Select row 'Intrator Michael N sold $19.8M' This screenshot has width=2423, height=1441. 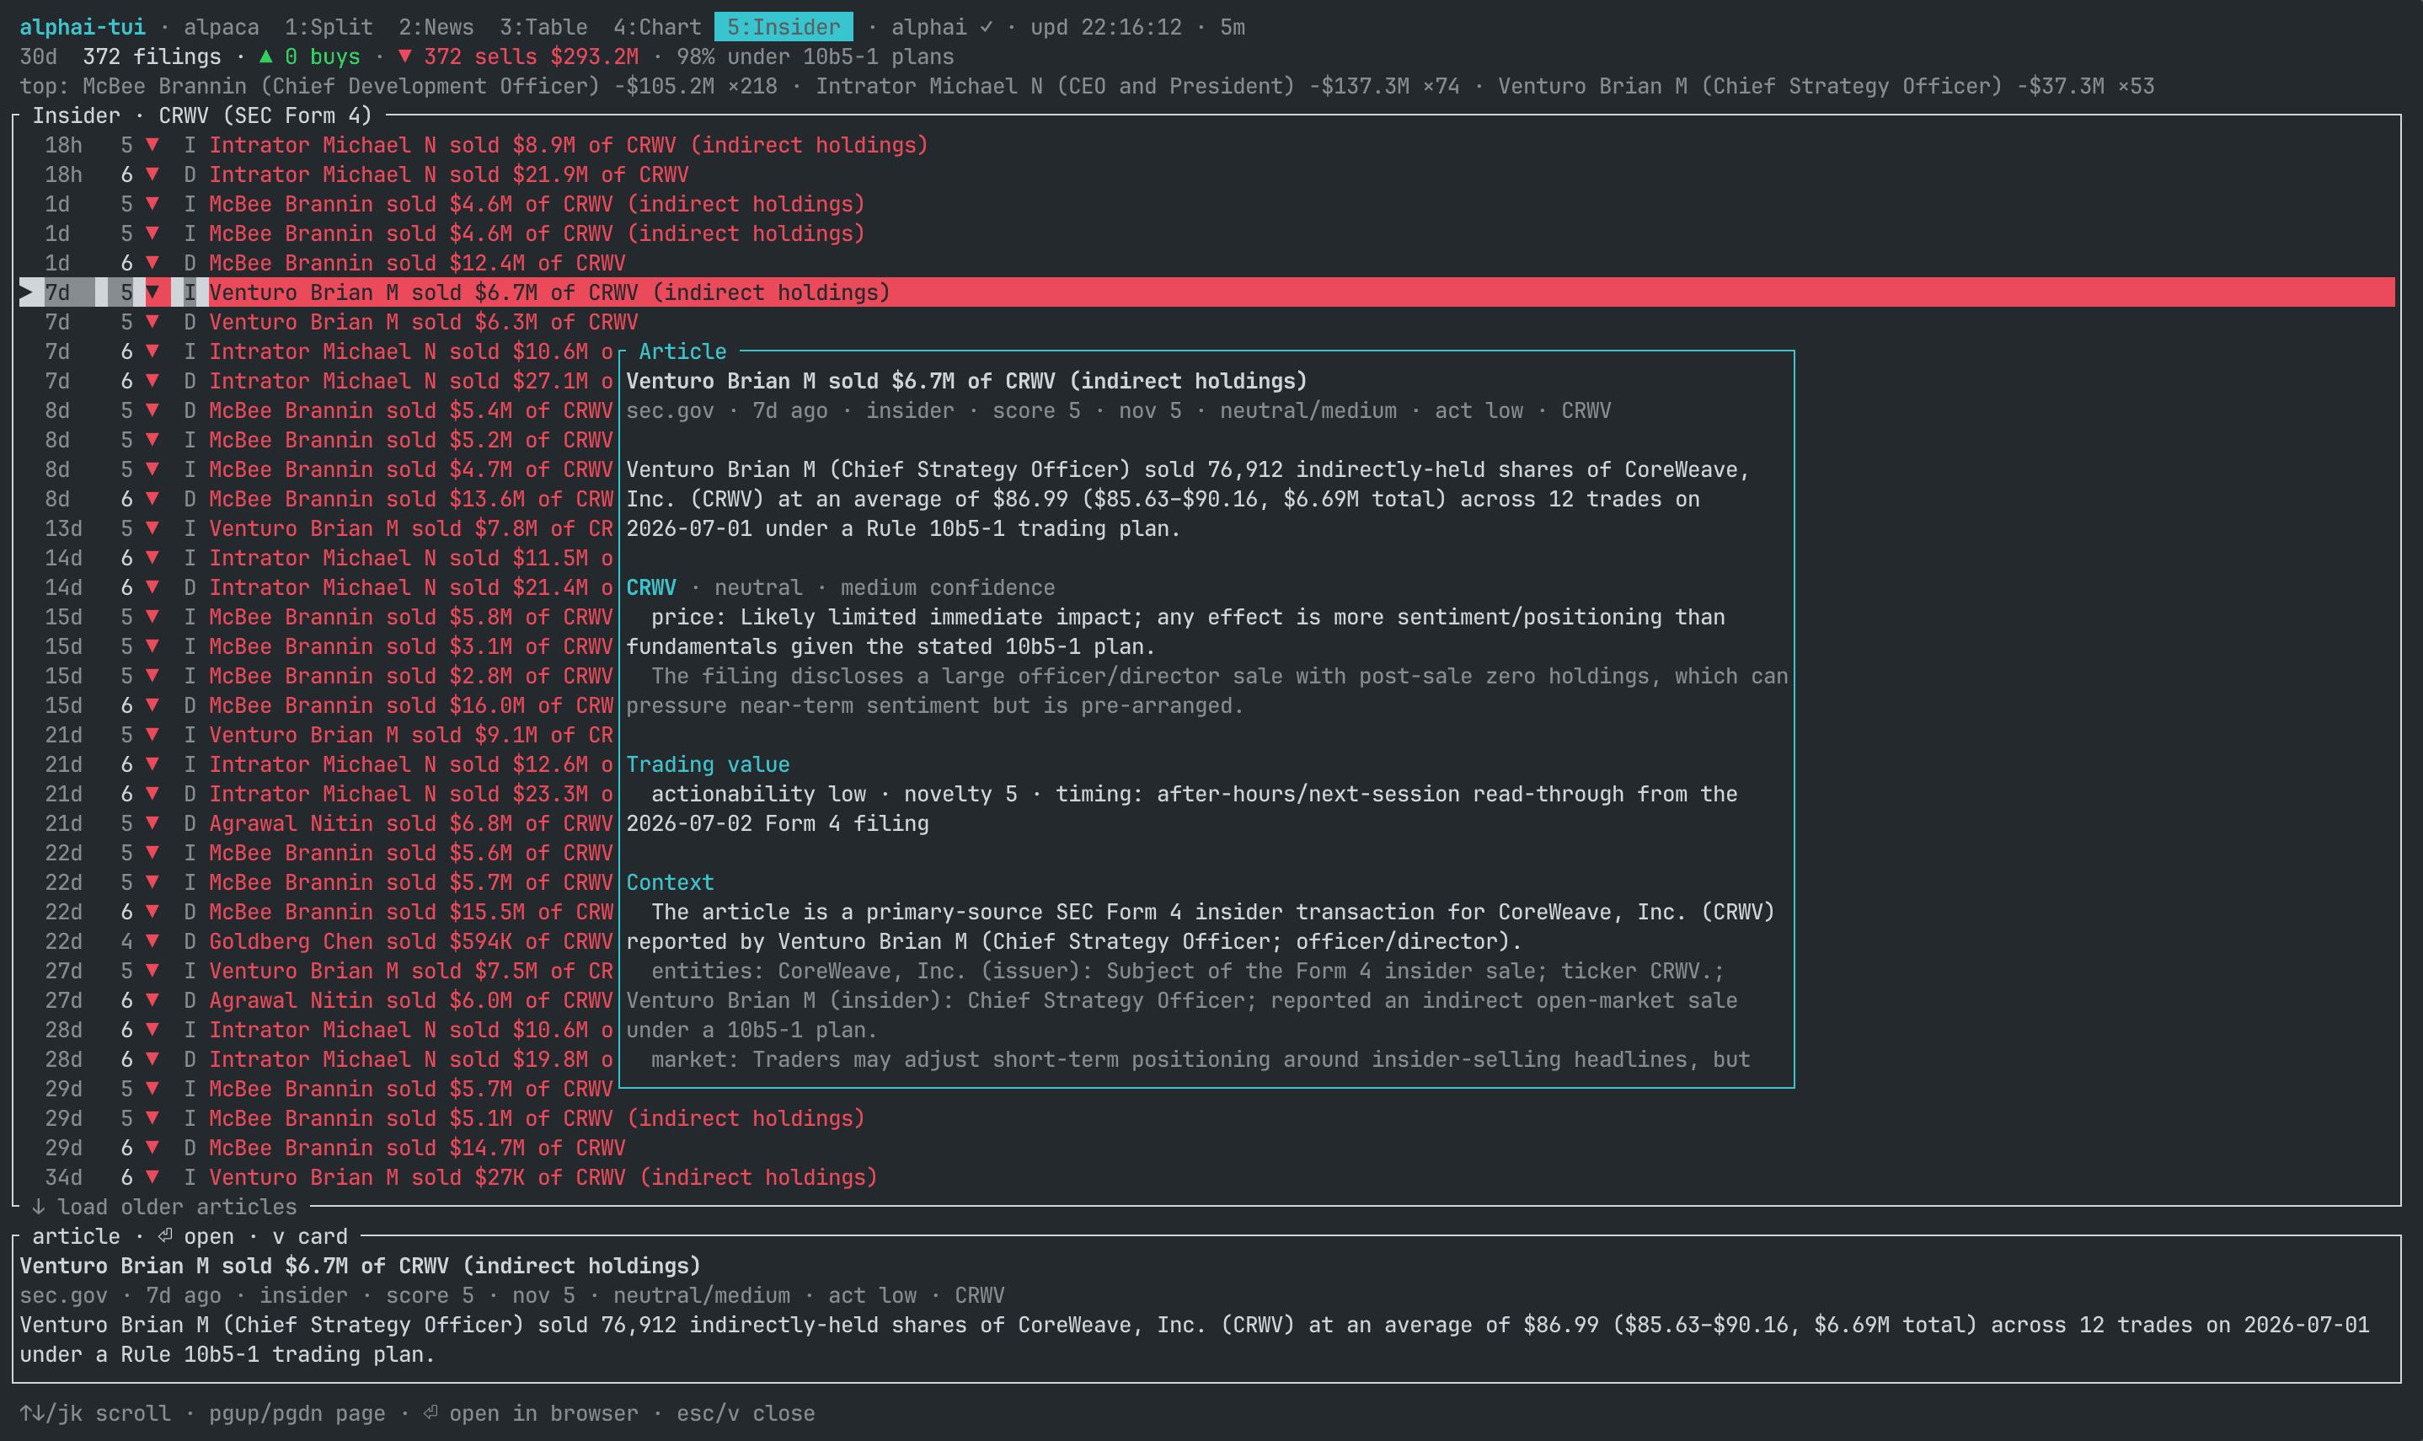(317, 1059)
